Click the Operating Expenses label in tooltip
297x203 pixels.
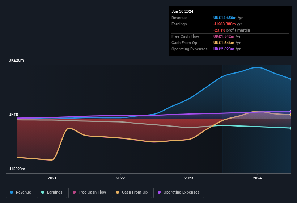tap(190, 49)
